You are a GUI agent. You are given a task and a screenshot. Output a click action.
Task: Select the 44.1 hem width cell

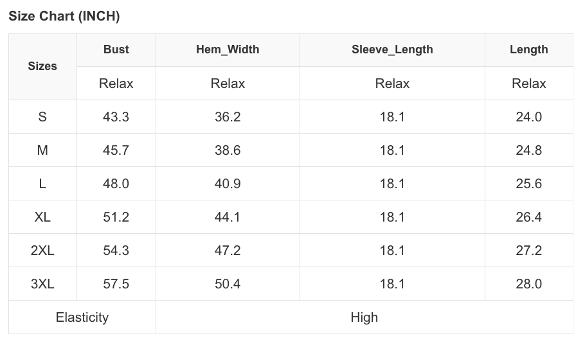coord(228,217)
